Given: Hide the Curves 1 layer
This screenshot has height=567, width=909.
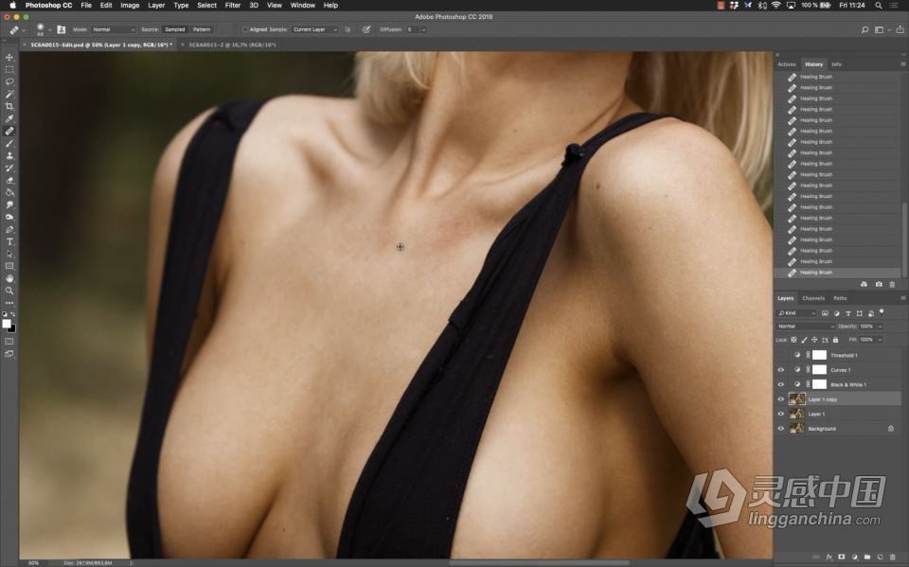Looking at the screenshot, I should (781, 370).
